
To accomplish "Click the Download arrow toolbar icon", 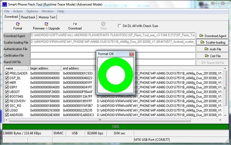I will pos(75,24).
